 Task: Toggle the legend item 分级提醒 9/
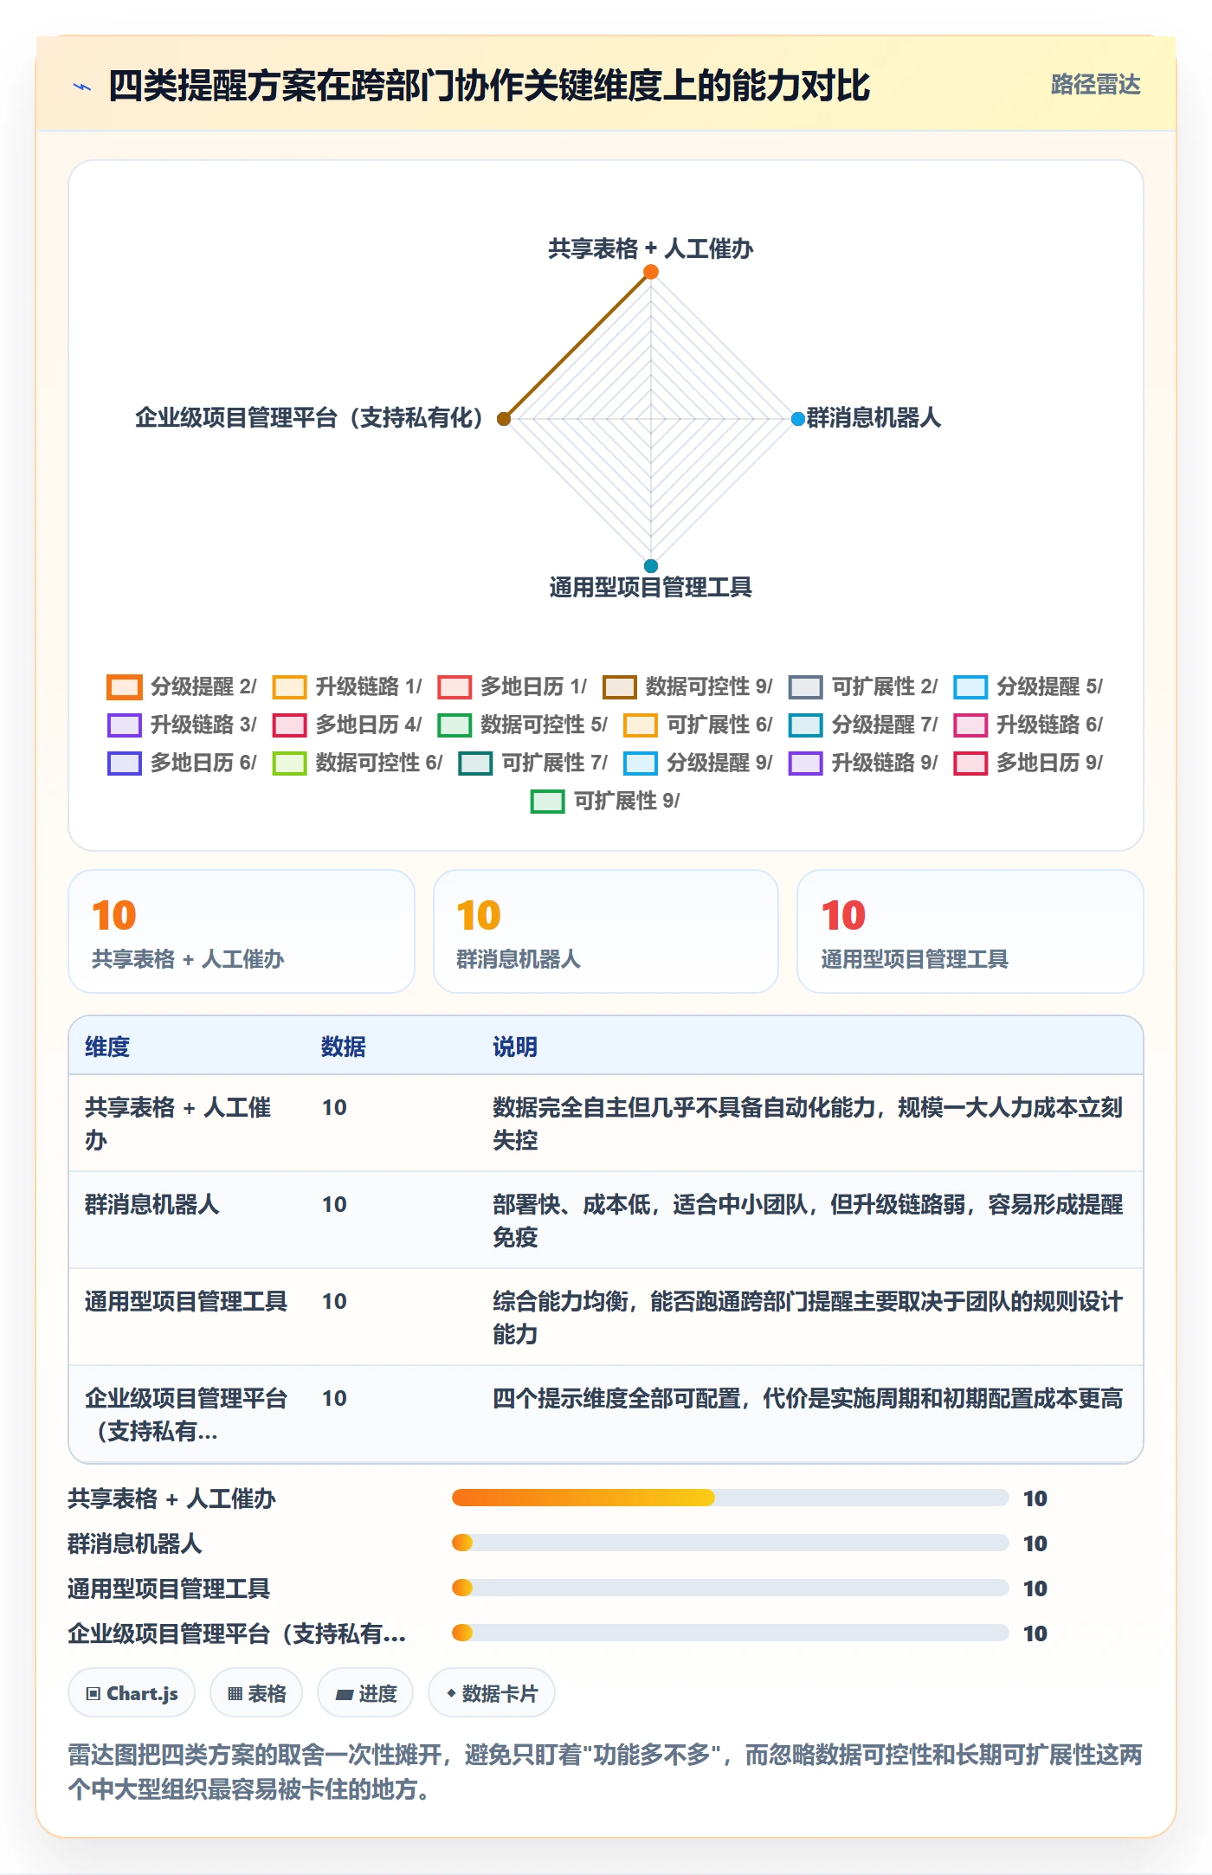pos(698,763)
